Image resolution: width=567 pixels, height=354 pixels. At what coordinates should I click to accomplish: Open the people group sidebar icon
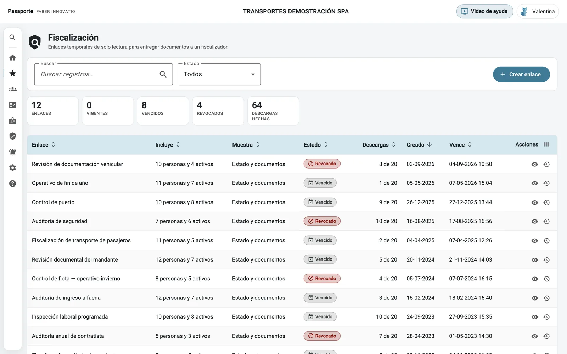[12, 89]
